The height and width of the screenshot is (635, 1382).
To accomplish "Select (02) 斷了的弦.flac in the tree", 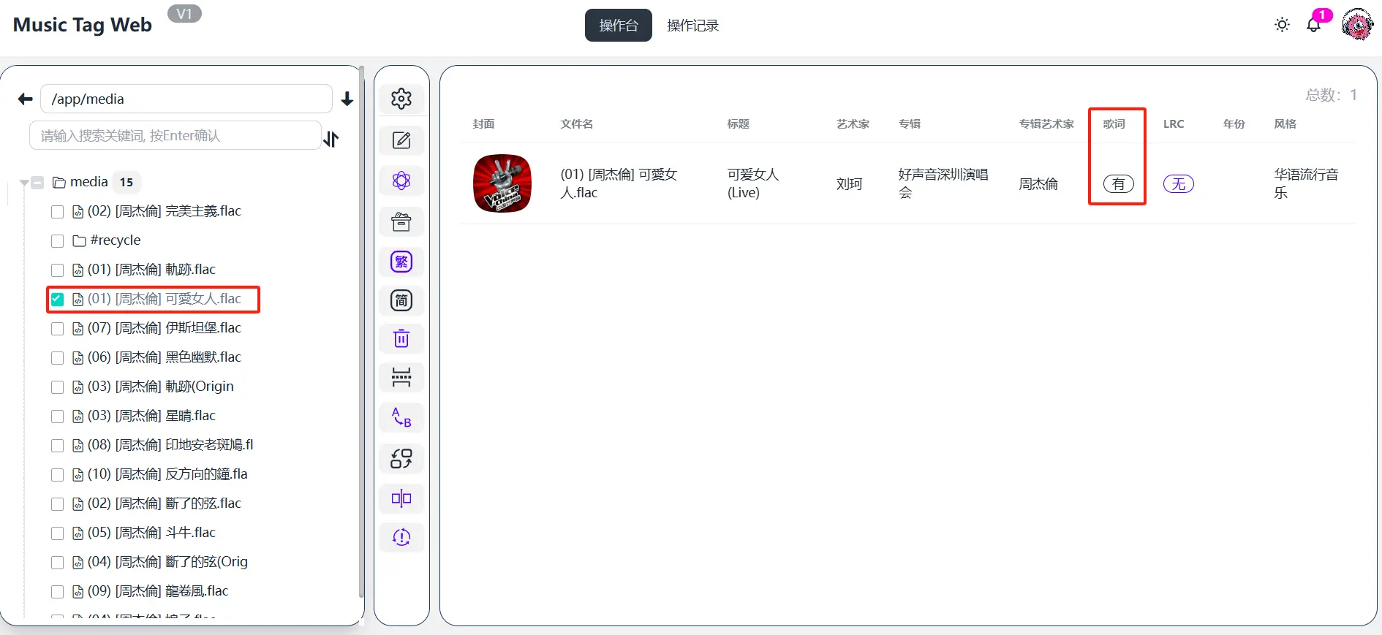I will [165, 503].
